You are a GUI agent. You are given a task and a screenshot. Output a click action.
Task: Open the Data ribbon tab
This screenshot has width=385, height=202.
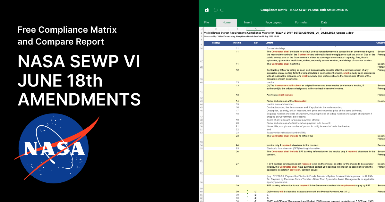tap(324, 22)
